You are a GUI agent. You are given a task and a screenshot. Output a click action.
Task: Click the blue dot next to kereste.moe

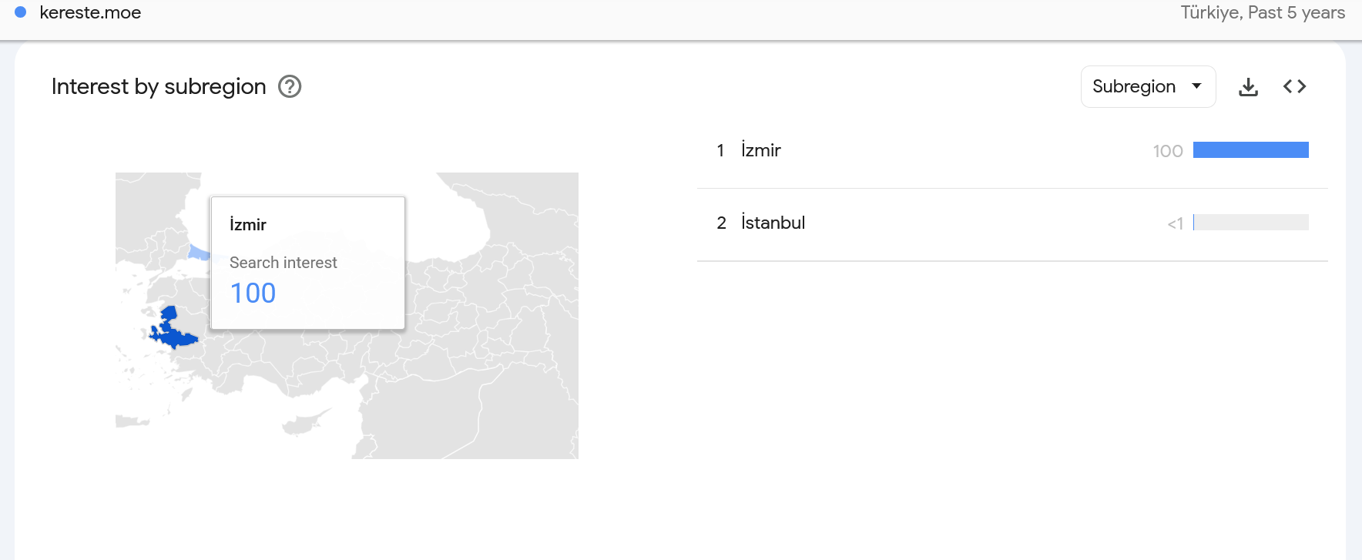pyautogui.click(x=21, y=12)
